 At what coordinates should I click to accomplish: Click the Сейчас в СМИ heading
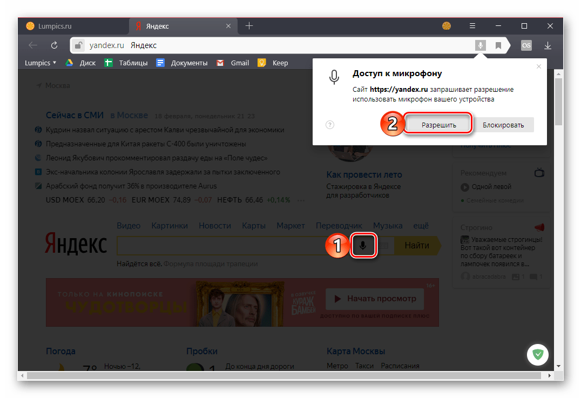pyautogui.click(x=75, y=115)
